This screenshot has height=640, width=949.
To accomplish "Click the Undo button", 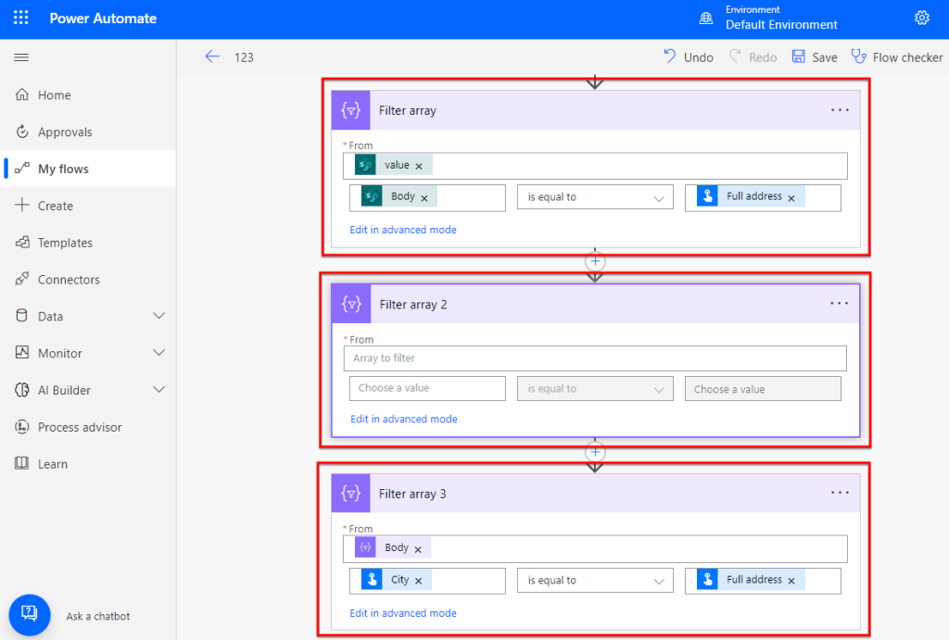I will tap(689, 56).
